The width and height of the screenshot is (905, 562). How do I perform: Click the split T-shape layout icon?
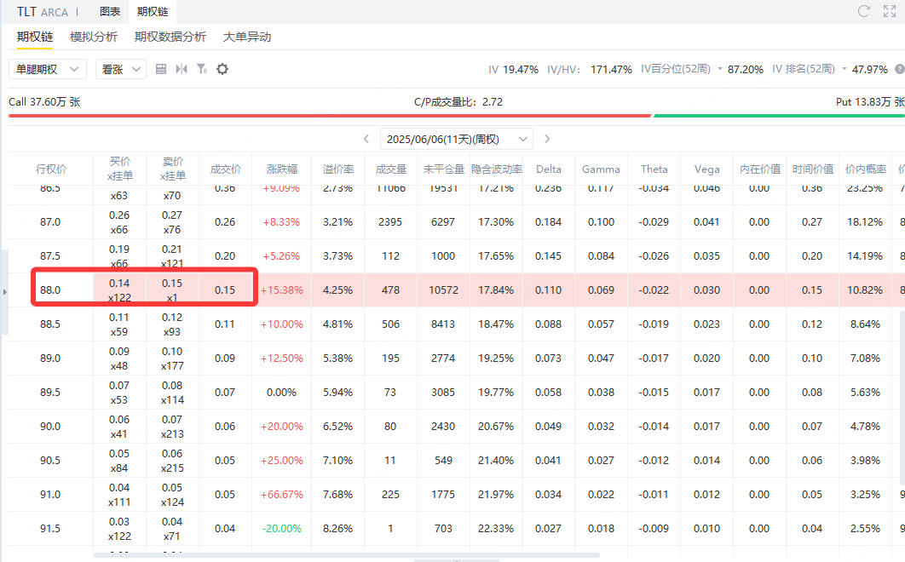coord(182,69)
